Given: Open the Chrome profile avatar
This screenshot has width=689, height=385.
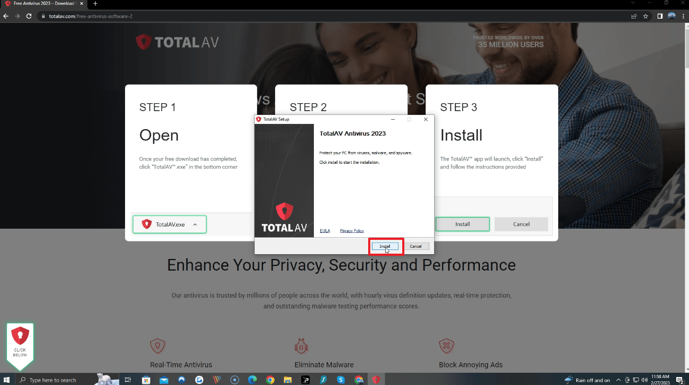Looking at the screenshot, I should click(671, 16).
